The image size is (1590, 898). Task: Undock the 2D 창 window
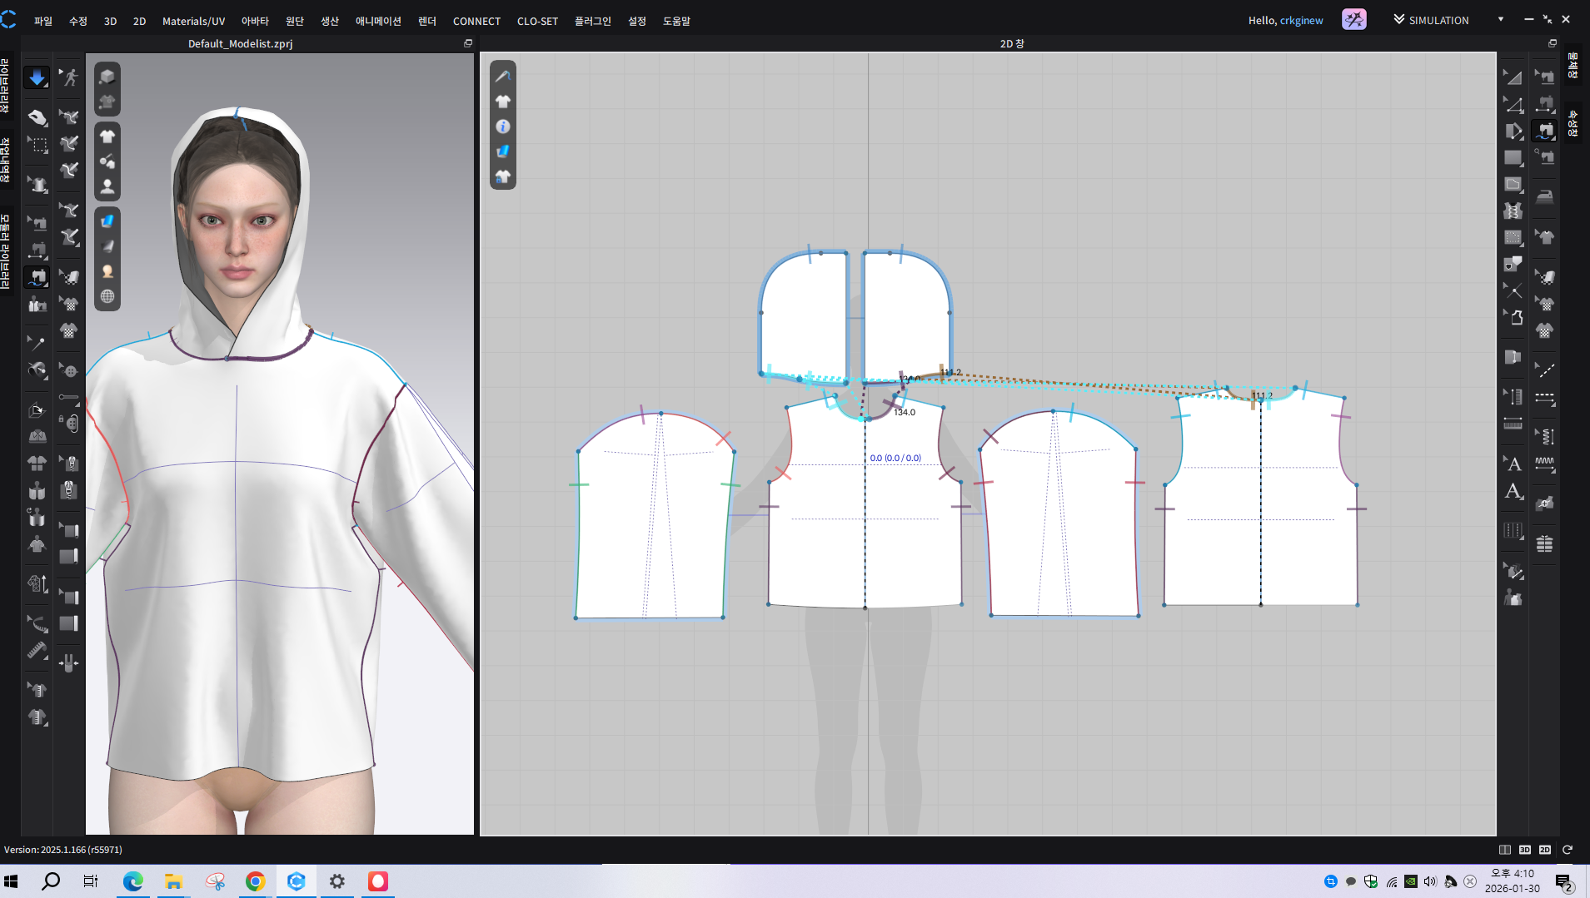click(x=1552, y=43)
